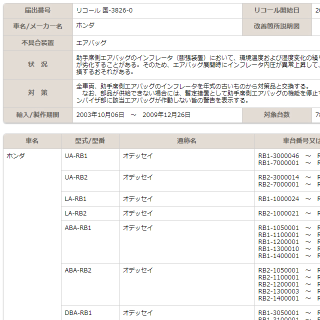Select the model code ABA-RB1

click(x=78, y=228)
